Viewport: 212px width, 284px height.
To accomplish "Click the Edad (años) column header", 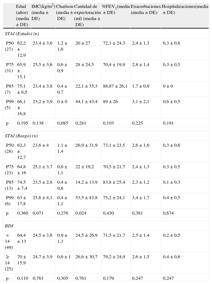I will [23, 15].
